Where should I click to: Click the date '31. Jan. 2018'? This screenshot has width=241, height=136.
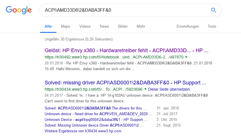click(x=168, y=108)
